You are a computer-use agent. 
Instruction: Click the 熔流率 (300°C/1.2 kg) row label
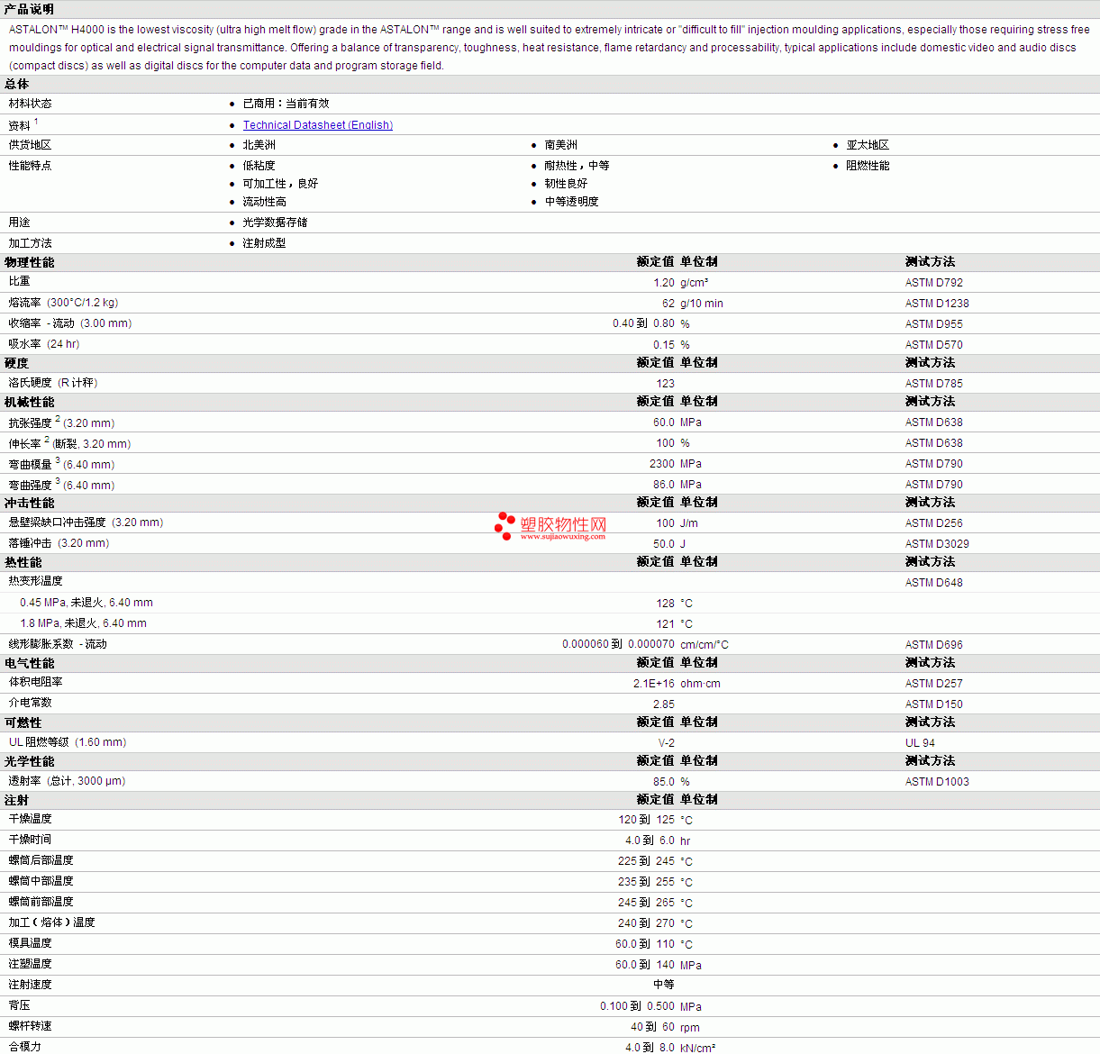click(x=63, y=303)
